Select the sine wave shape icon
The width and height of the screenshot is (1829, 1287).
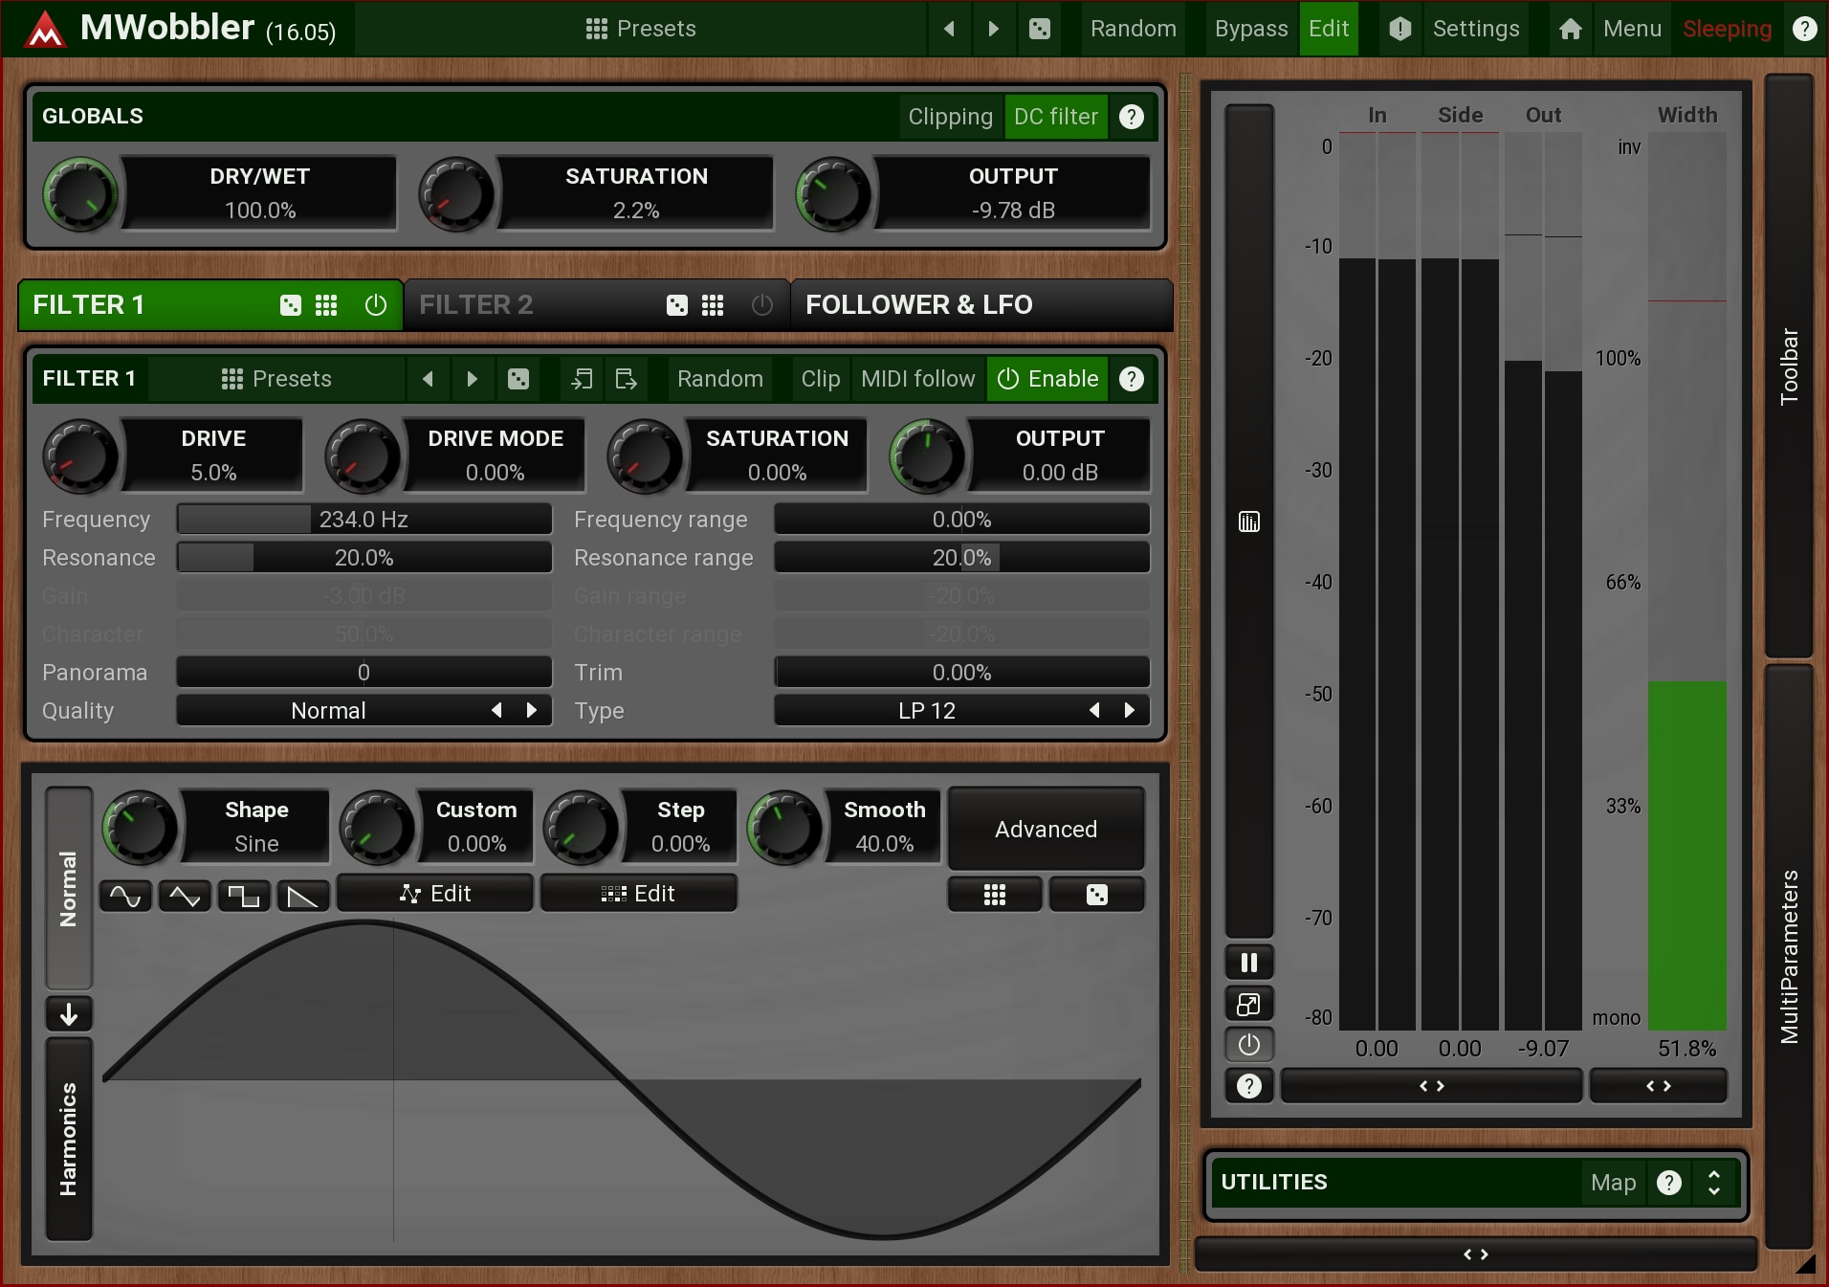(x=125, y=897)
